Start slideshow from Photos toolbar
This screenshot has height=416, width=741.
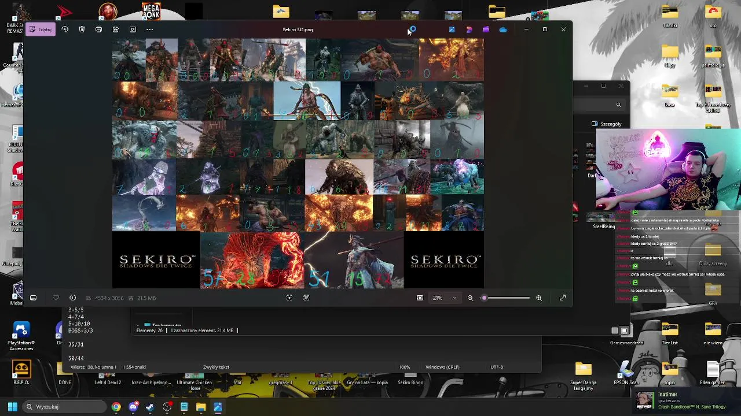click(133, 29)
